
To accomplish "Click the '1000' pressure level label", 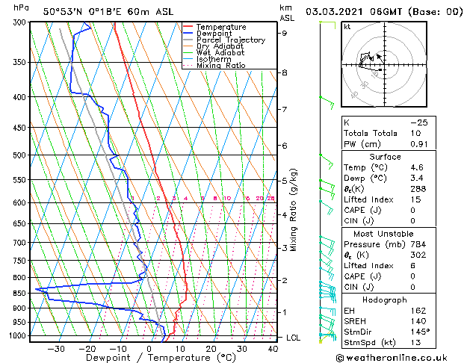I will 19,336.
